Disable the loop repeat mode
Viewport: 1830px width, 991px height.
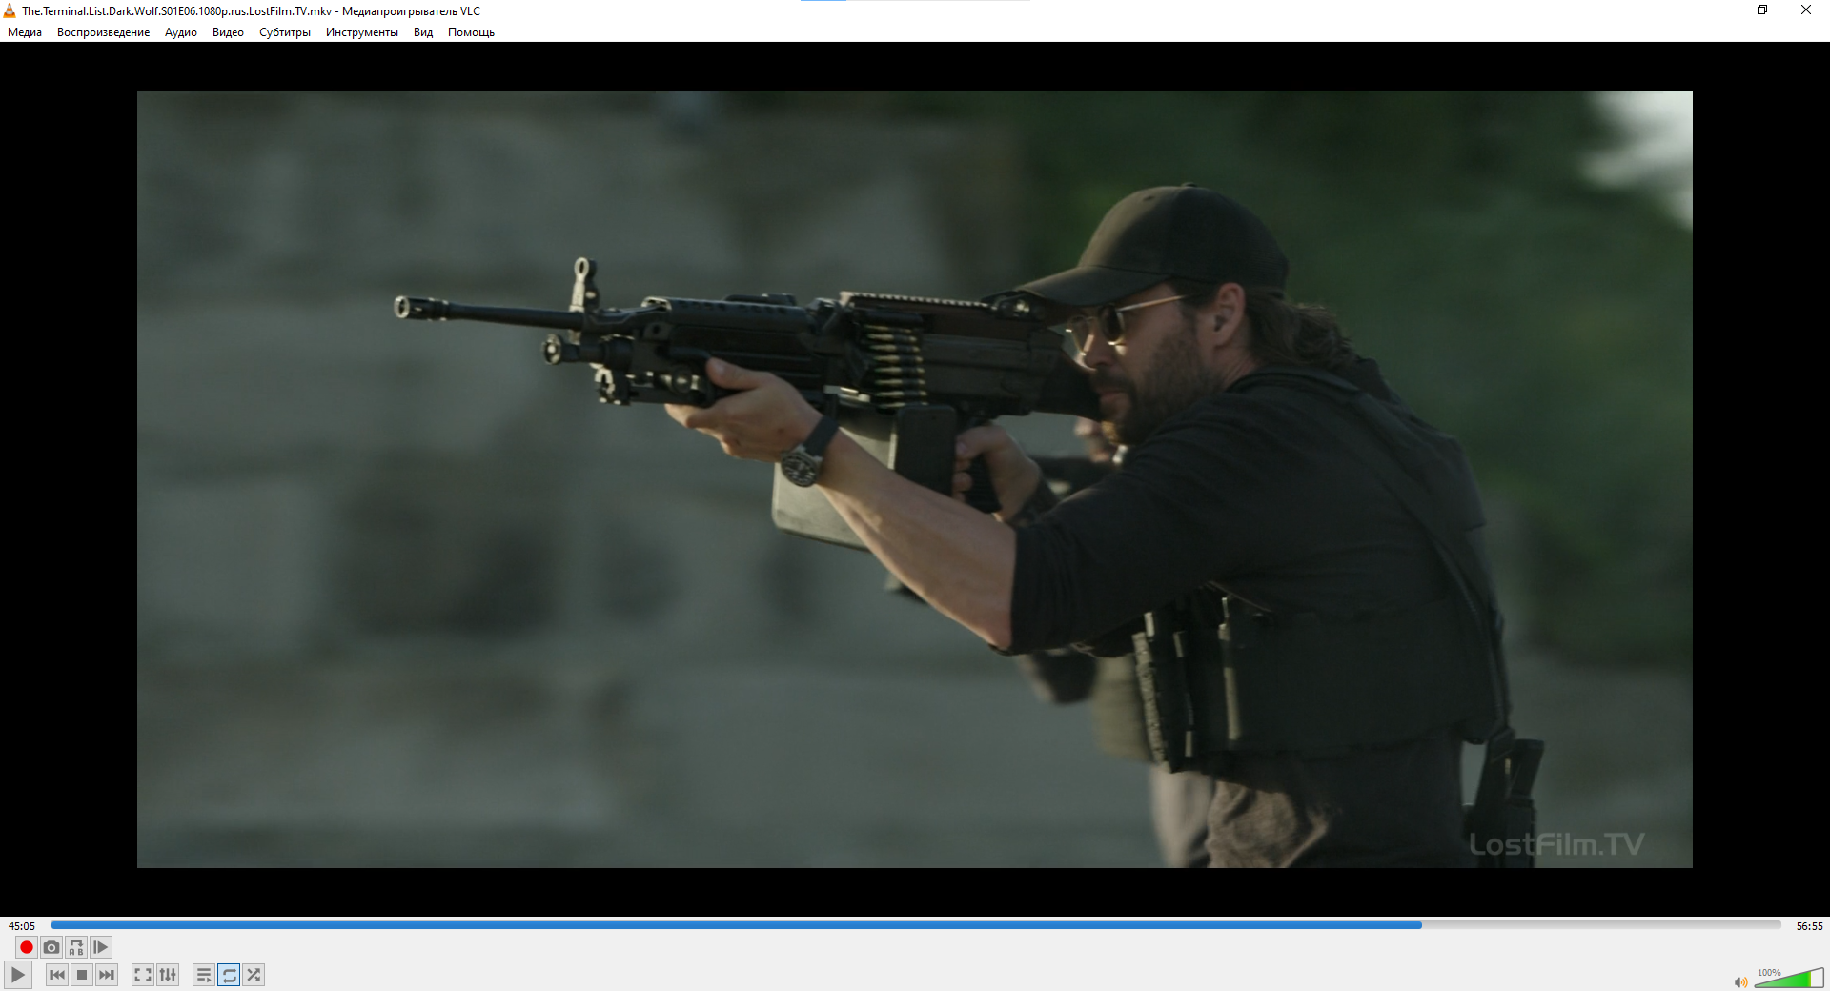[229, 975]
